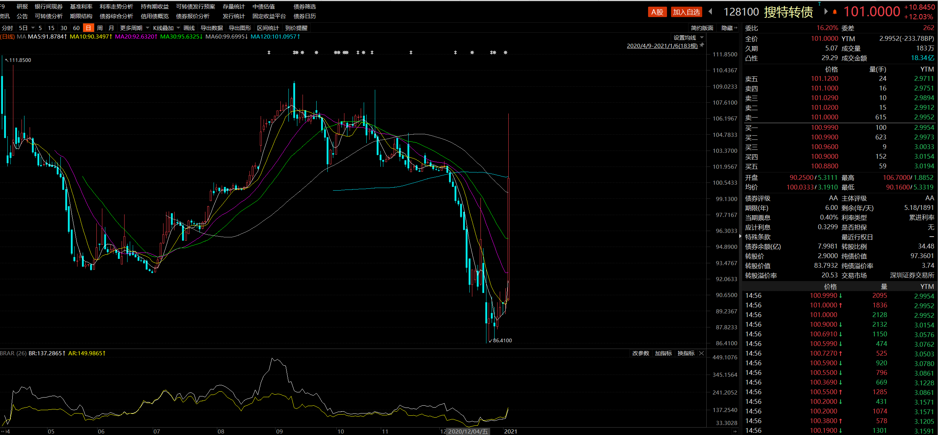This screenshot has width=938, height=435.
Task: Click the 换指标 switch indicator button
Action: (686, 353)
